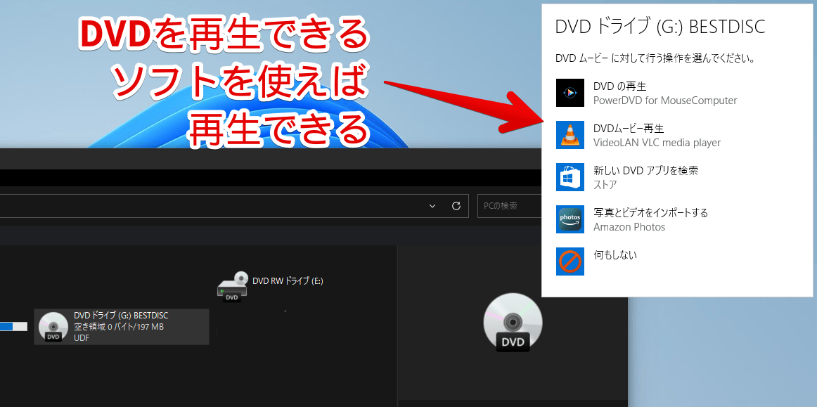
Task: Click the Explorer address bar field
Action: click(234, 206)
